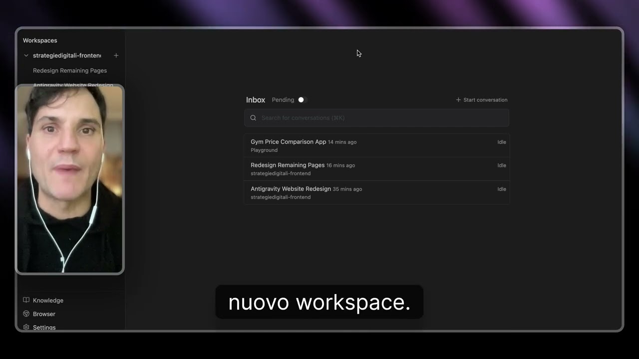Click the webcam video thumbnail
The width and height of the screenshot is (639, 359).
tap(70, 179)
